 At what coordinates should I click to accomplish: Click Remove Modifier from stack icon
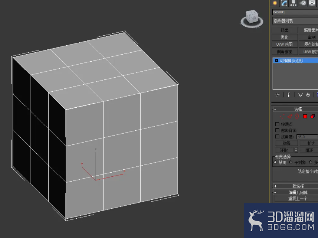click(308, 95)
